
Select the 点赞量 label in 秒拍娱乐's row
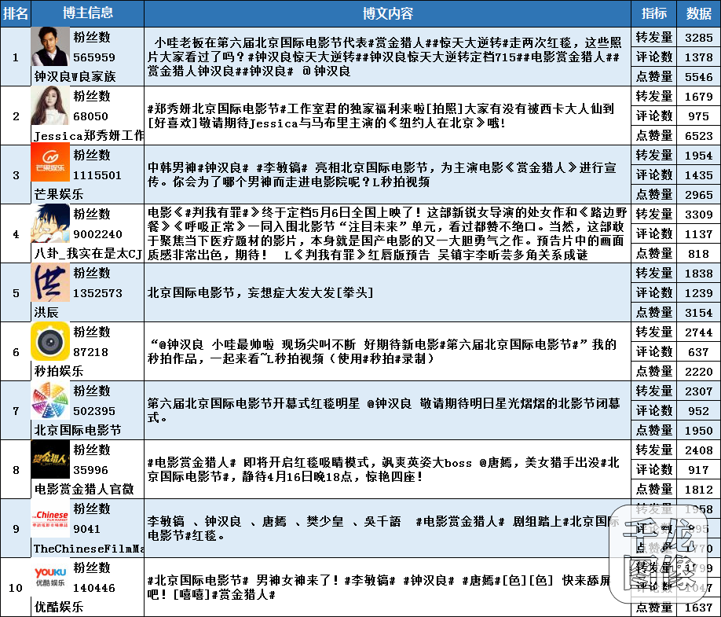(654, 371)
